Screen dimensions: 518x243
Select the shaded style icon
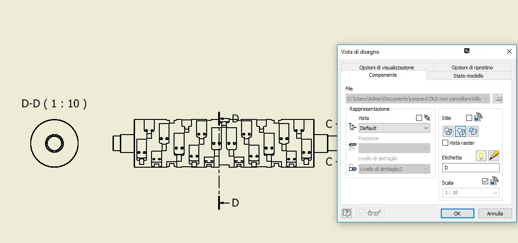(x=473, y=131)
